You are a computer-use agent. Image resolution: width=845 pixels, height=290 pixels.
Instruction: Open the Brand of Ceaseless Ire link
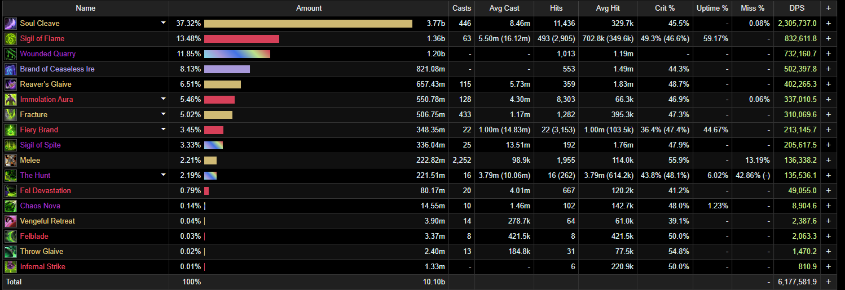coord(57,69)
